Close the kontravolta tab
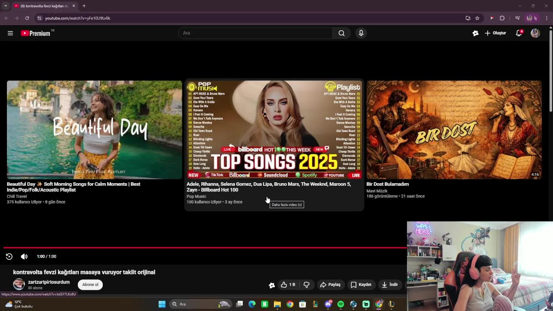Screen dimensions: 553x311 (x=73, y=6)
